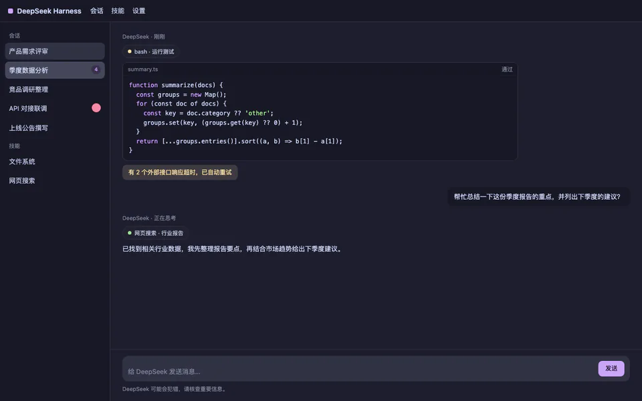
Task: Open 设置 from the top navigation
Action: pos(139,11)
